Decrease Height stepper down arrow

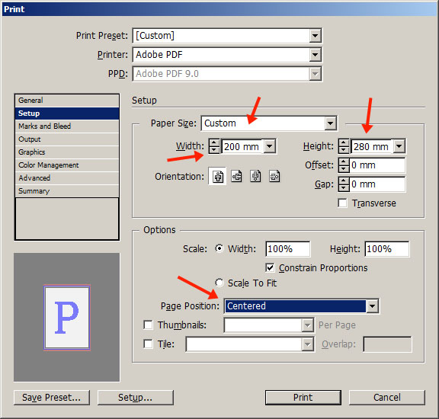coord(344,150)
